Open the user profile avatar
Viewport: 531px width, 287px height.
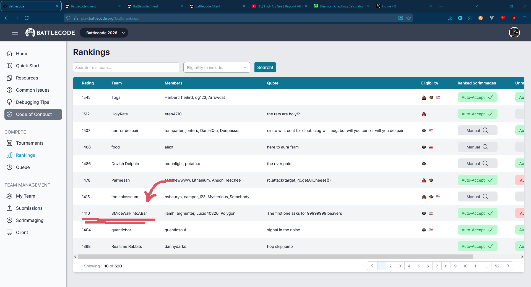pyautogui.click(x=514, y=33)
